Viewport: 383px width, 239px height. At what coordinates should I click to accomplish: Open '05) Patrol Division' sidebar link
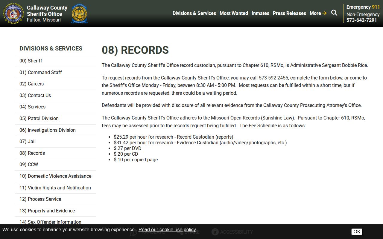tap(55, 119)
